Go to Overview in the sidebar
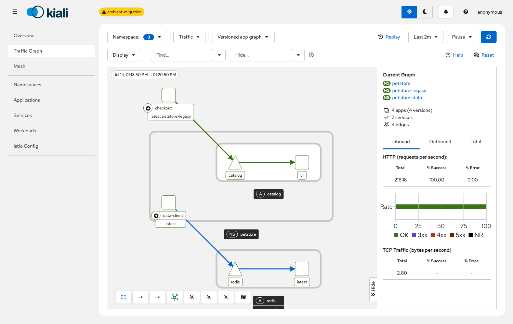The width and height of the screenshot is (513, 324). (x=52, y=35)
